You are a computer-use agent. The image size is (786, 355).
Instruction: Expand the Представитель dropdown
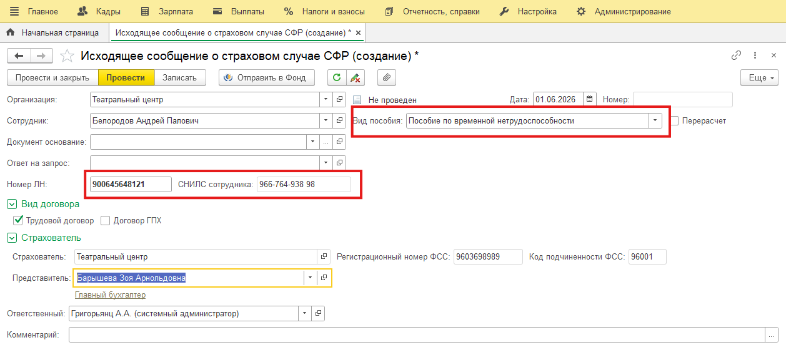point(310,278)
